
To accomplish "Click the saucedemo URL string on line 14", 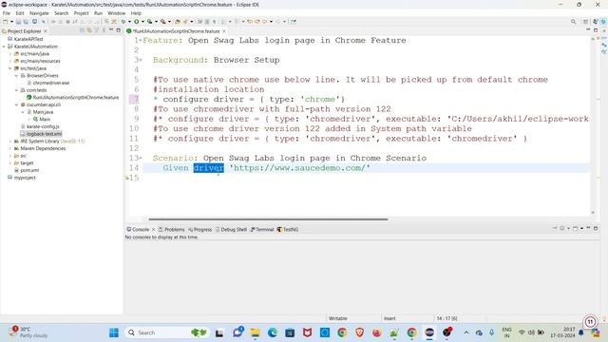I will coord(300,168).
